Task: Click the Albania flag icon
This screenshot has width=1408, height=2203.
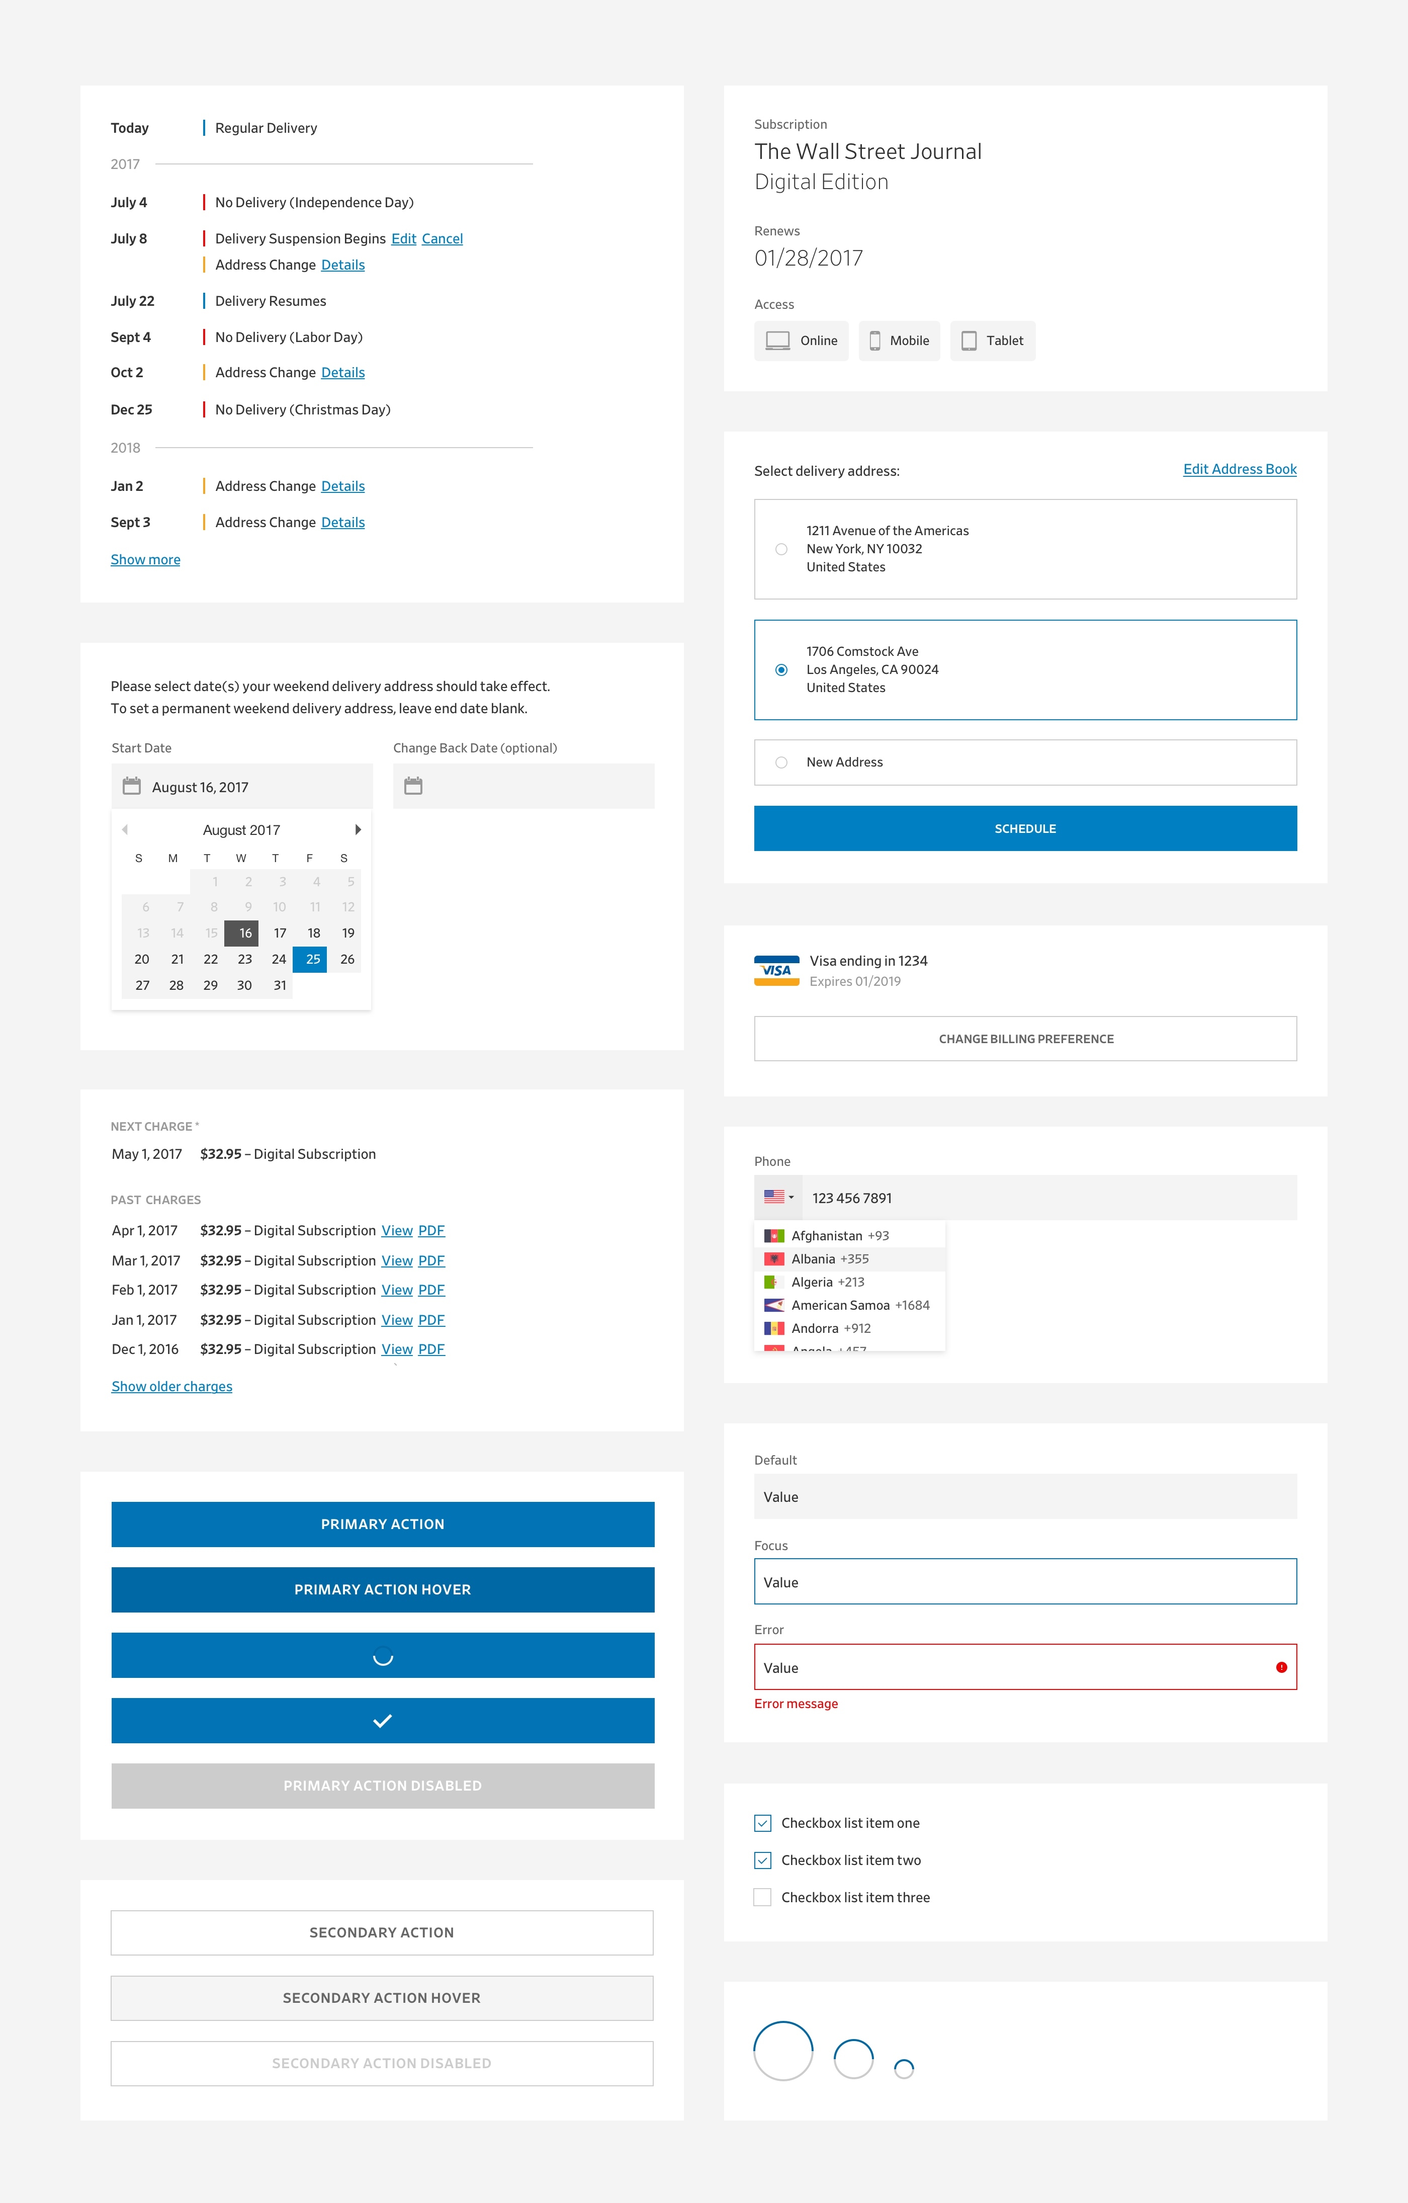Action: click(x=773, y=1259)
